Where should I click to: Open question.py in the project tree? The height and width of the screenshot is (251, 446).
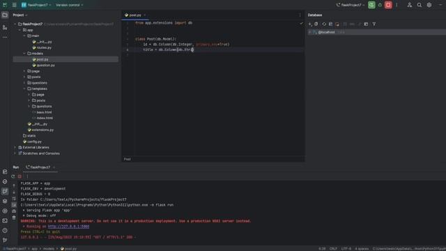click(44, 65)
